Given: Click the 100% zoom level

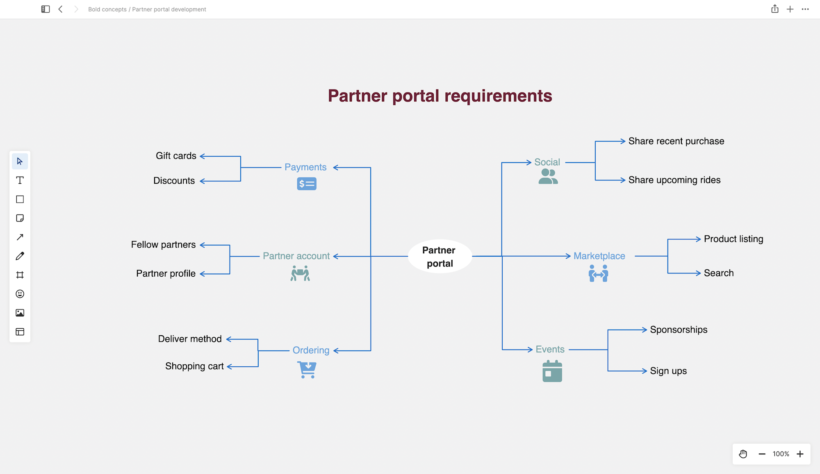Looking at the screenshot, I should (x=781, y=454).
